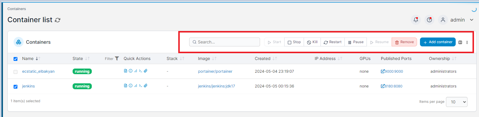Click Add container button

pyautogui.click(x=438, y=42)
